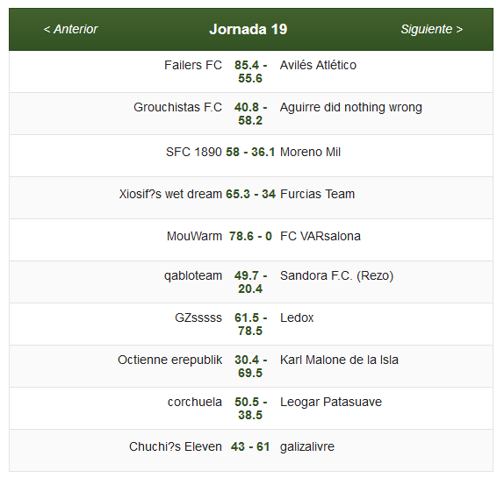Image resolution: width=497 pixels, height=478 pixels.
Task: Click the 61.5 - 78.5 match score
Action: click(x=250, y=325)
